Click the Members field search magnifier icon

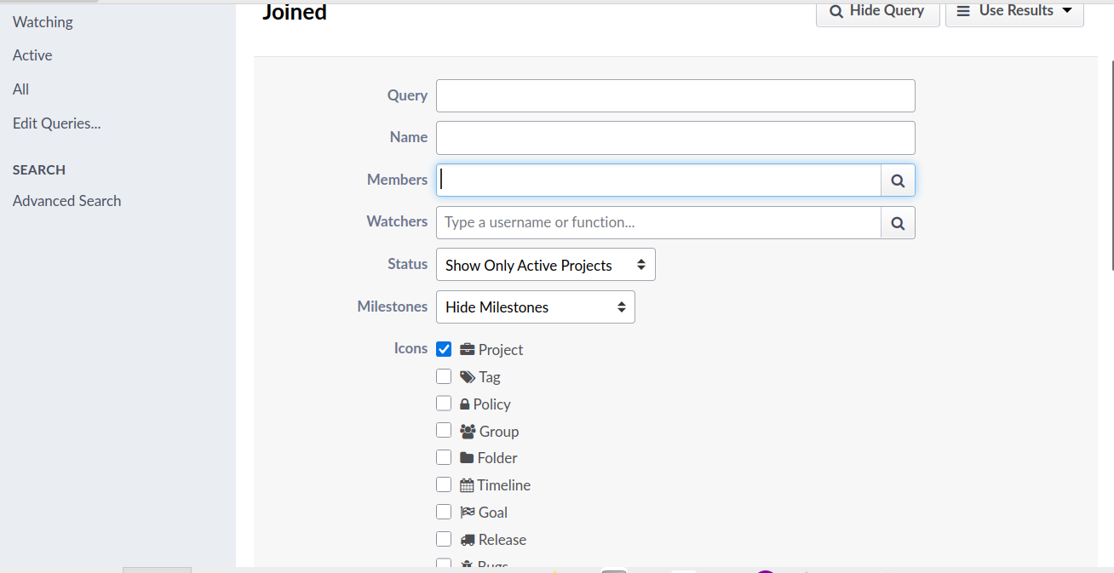point(898,180)
